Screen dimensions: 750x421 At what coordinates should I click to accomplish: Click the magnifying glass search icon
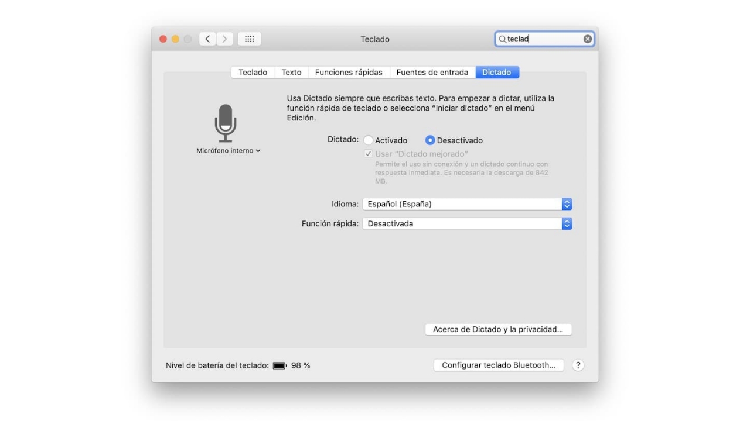[x=502, y=39]
